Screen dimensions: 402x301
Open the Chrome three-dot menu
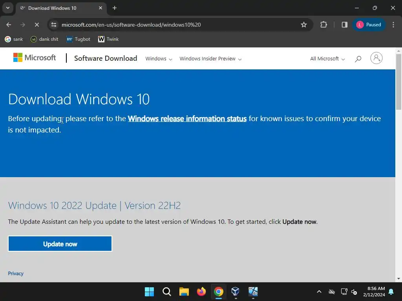393,25
